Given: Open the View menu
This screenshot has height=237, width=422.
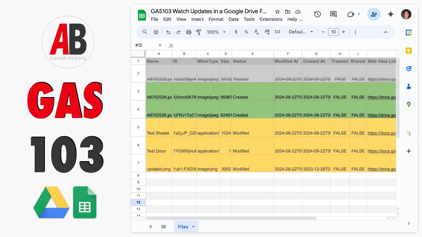Looking at the screenshot, I should point(181,19).
